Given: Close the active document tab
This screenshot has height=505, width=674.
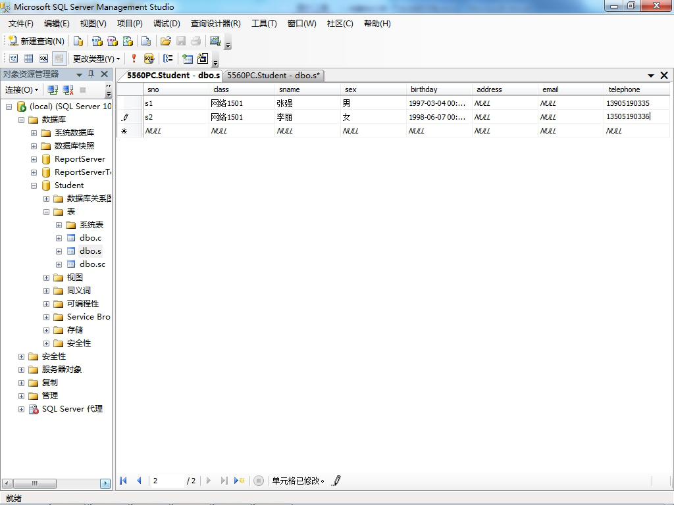Looking at the screenshot, I should coord(664,76).
